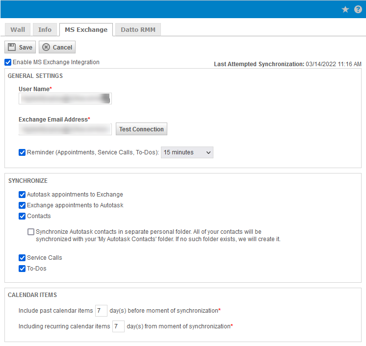This screenshot has width=366, height=346.
Task: Open the 15 minutes reminder dropdown
Action: click(x=187, y=152)
